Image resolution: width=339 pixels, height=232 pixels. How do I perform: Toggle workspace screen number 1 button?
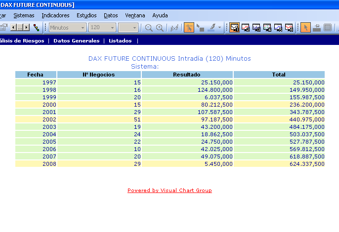(235, 28)
